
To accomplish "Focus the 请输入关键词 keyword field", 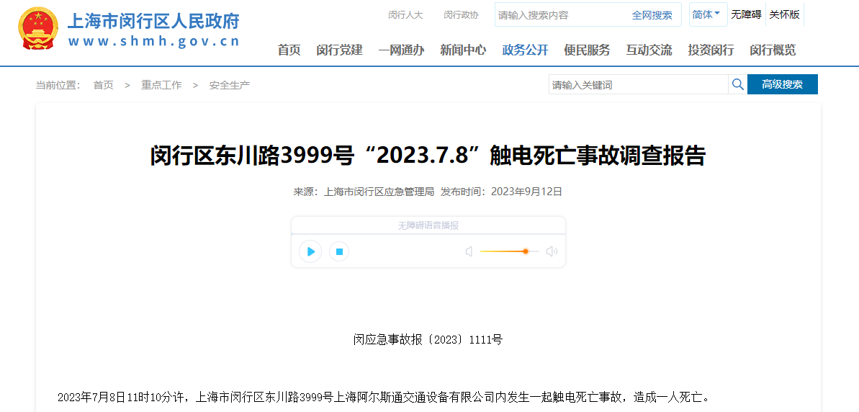I will (638, 85).
